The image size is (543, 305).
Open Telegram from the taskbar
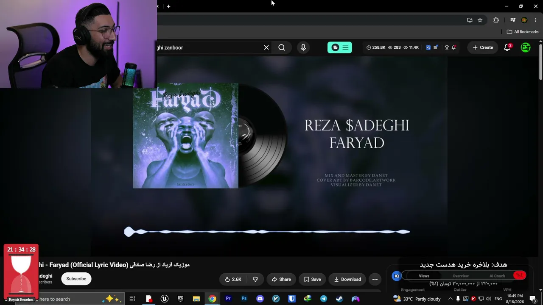(x=324, y=299)
